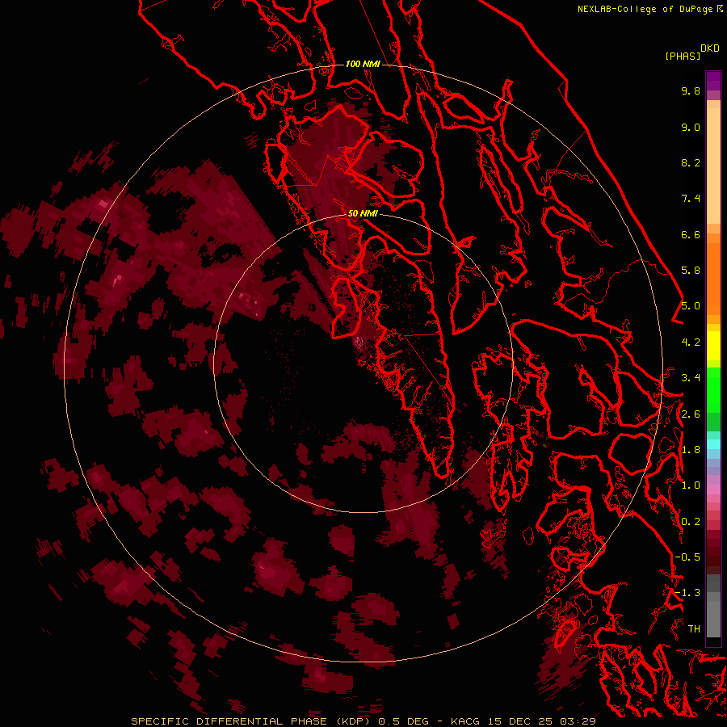Click the 4.2 value on the color scale
727x727 pixels.
[691, 342]
